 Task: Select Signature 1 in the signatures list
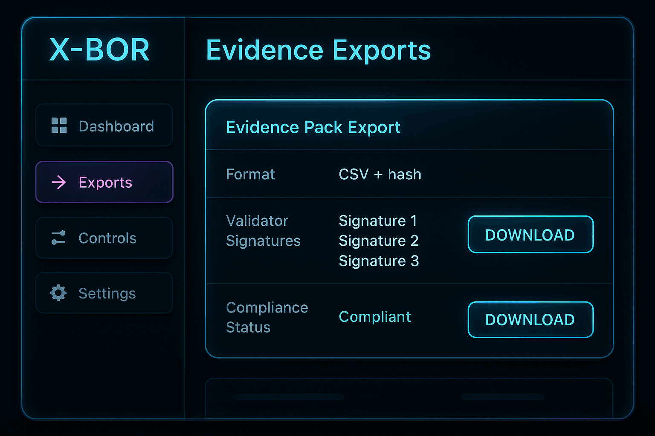point(377,221)
